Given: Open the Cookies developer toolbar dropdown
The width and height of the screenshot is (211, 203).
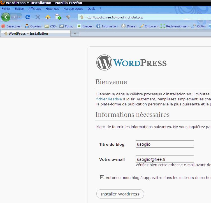Looking at the screenshot, I should pos(36,26).
